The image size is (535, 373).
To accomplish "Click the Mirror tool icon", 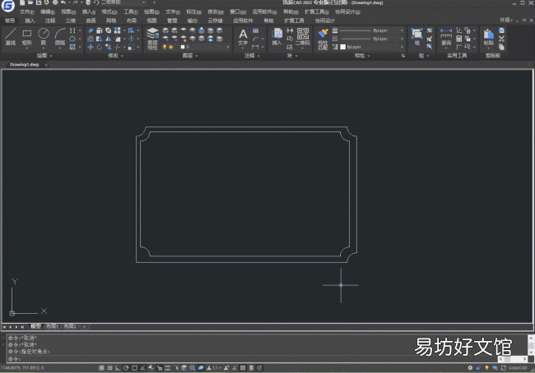I will click(108, 39).
